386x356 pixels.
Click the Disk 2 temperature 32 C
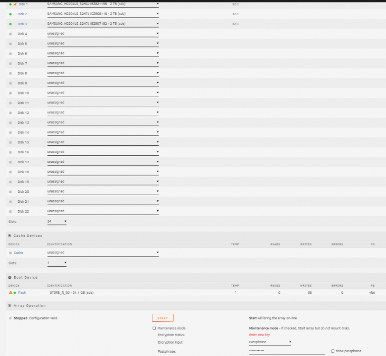pyautogui.click(x=235, y=14)
